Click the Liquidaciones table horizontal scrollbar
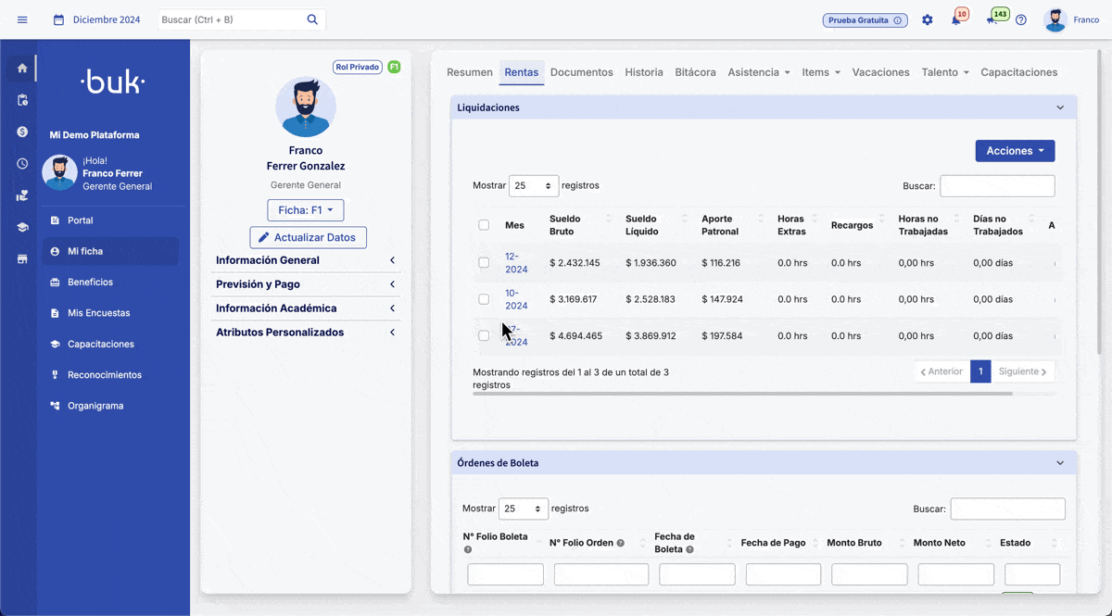This screenshot has width=1112, height=616. (742, 394)
